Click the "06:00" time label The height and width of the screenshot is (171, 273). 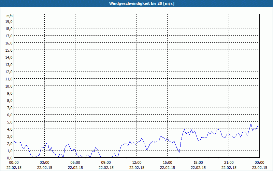tap(75, 163)
